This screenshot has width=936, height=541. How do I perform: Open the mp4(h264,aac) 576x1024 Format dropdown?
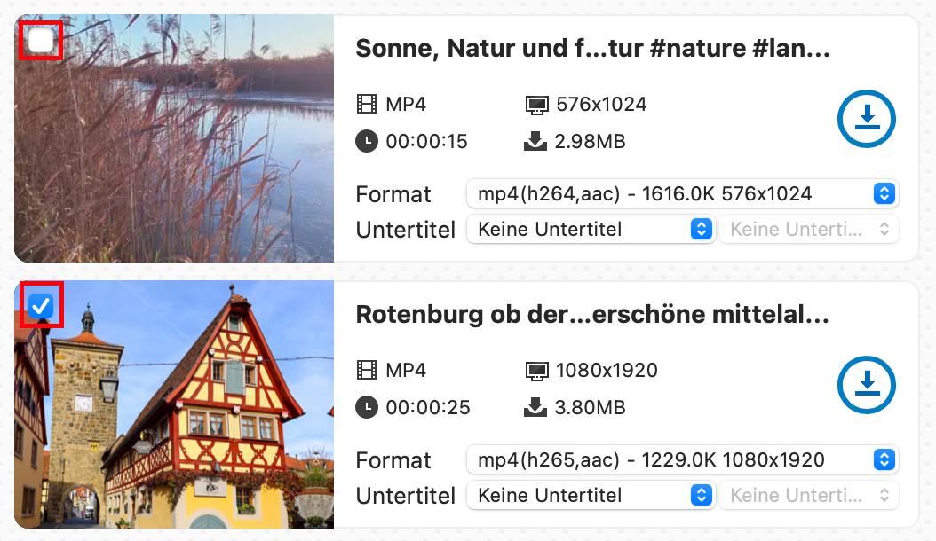point(682,193)
